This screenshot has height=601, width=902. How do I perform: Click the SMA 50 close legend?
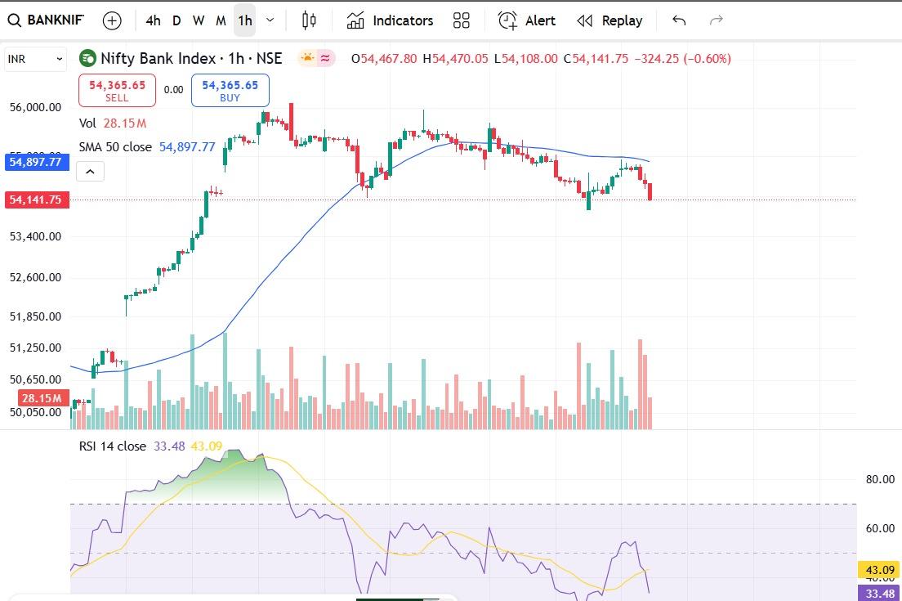click(x=115, y=147)
